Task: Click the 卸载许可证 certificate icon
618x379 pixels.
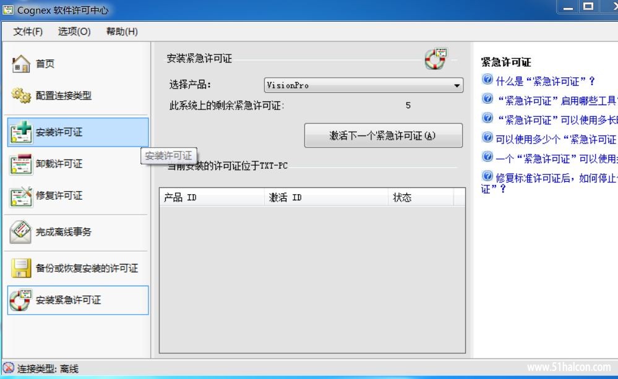Action: click(21, 164)
